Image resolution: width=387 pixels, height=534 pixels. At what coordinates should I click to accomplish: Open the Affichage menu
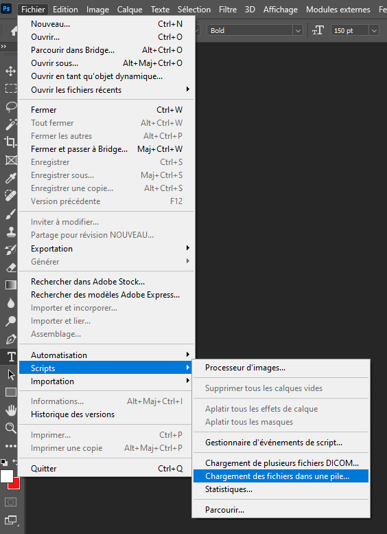(x=281, y=10)
